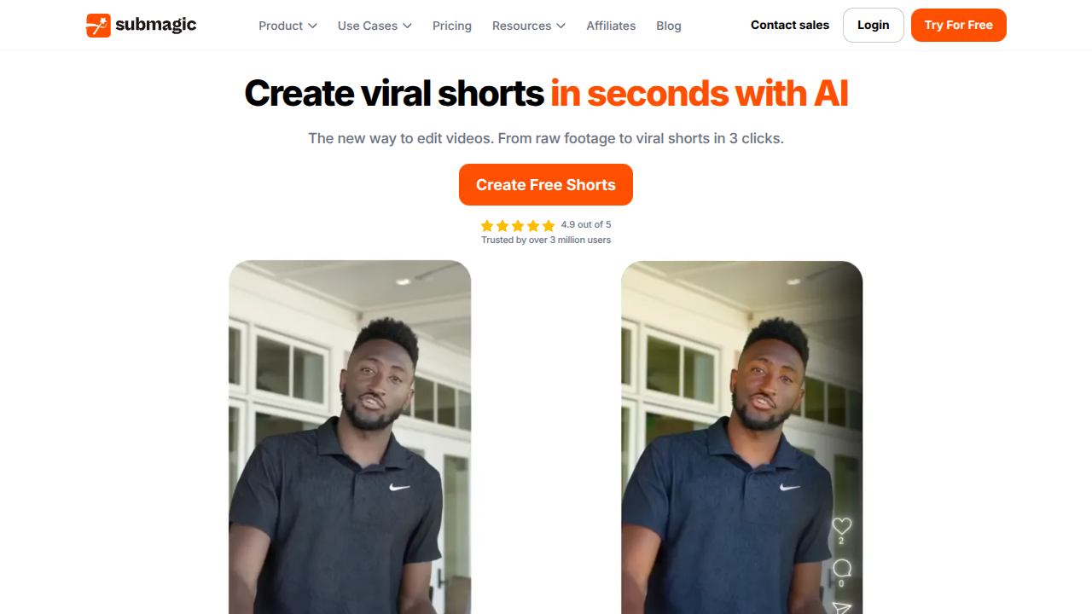Open the comment bubble icon on video
Screen dimensions: 1092x614
pyautogui.click(x=842, y=568)
